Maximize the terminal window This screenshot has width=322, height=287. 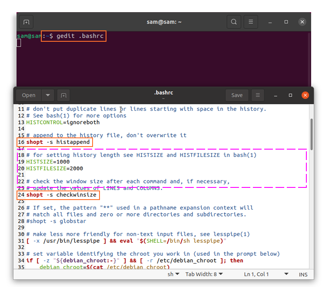(286, 22)
